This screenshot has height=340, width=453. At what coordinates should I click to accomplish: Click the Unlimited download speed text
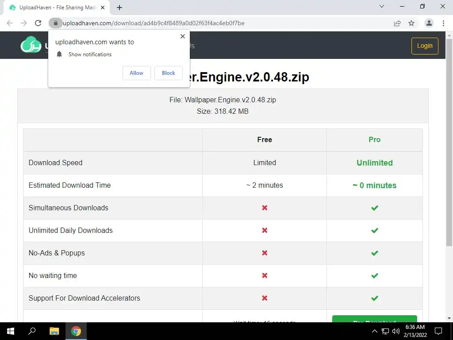tap(374, 163)
